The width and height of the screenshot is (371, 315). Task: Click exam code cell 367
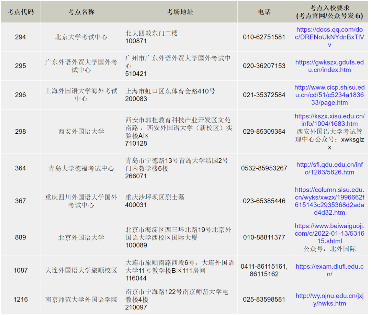pyautogui.click(x=21, y=201)
